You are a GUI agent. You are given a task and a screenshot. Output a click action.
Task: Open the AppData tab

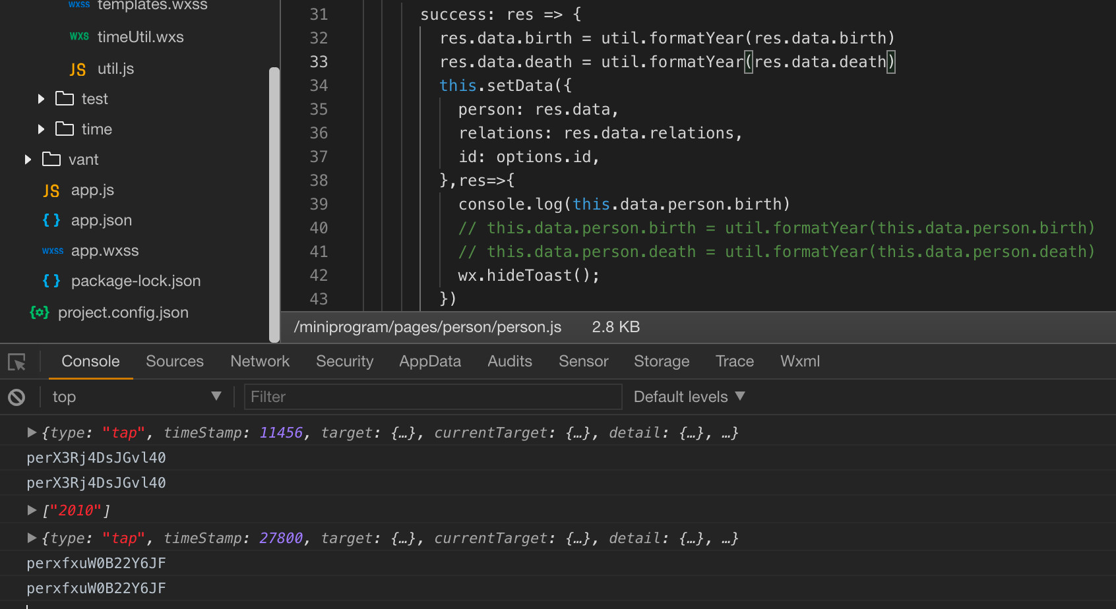pyautogui.click(x=429, y=361)
